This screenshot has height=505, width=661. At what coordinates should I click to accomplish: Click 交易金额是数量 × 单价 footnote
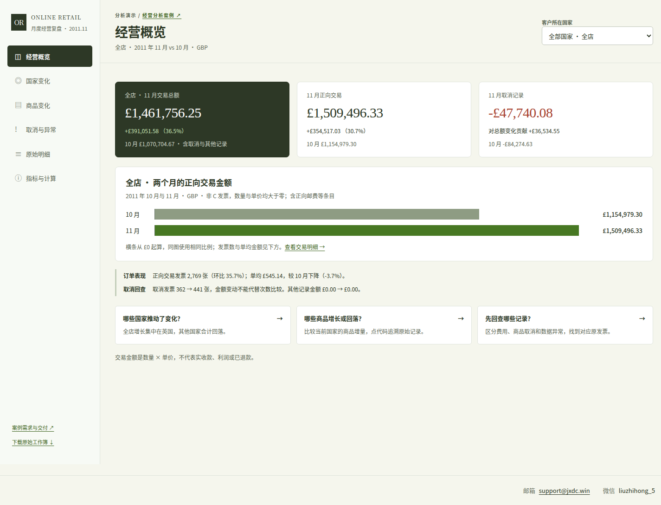coord(185,357)
